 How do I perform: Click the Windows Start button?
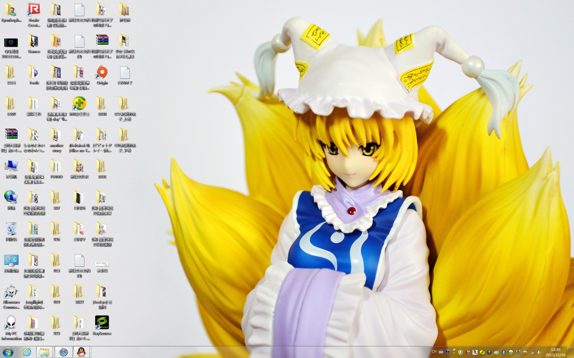8,352
